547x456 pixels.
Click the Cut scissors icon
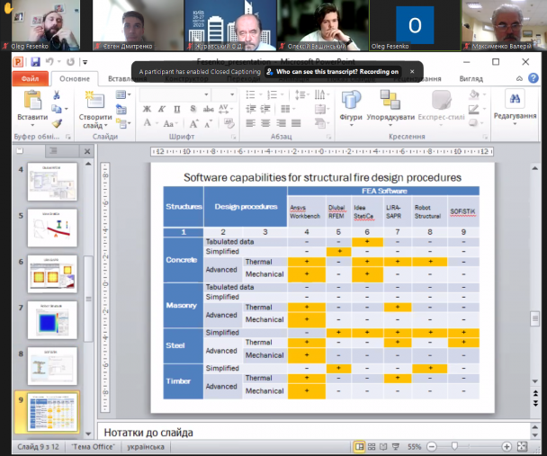(57, 94)
